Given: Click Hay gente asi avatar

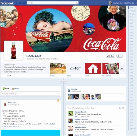Looking at the screenshot, I should tap(71, 113).
